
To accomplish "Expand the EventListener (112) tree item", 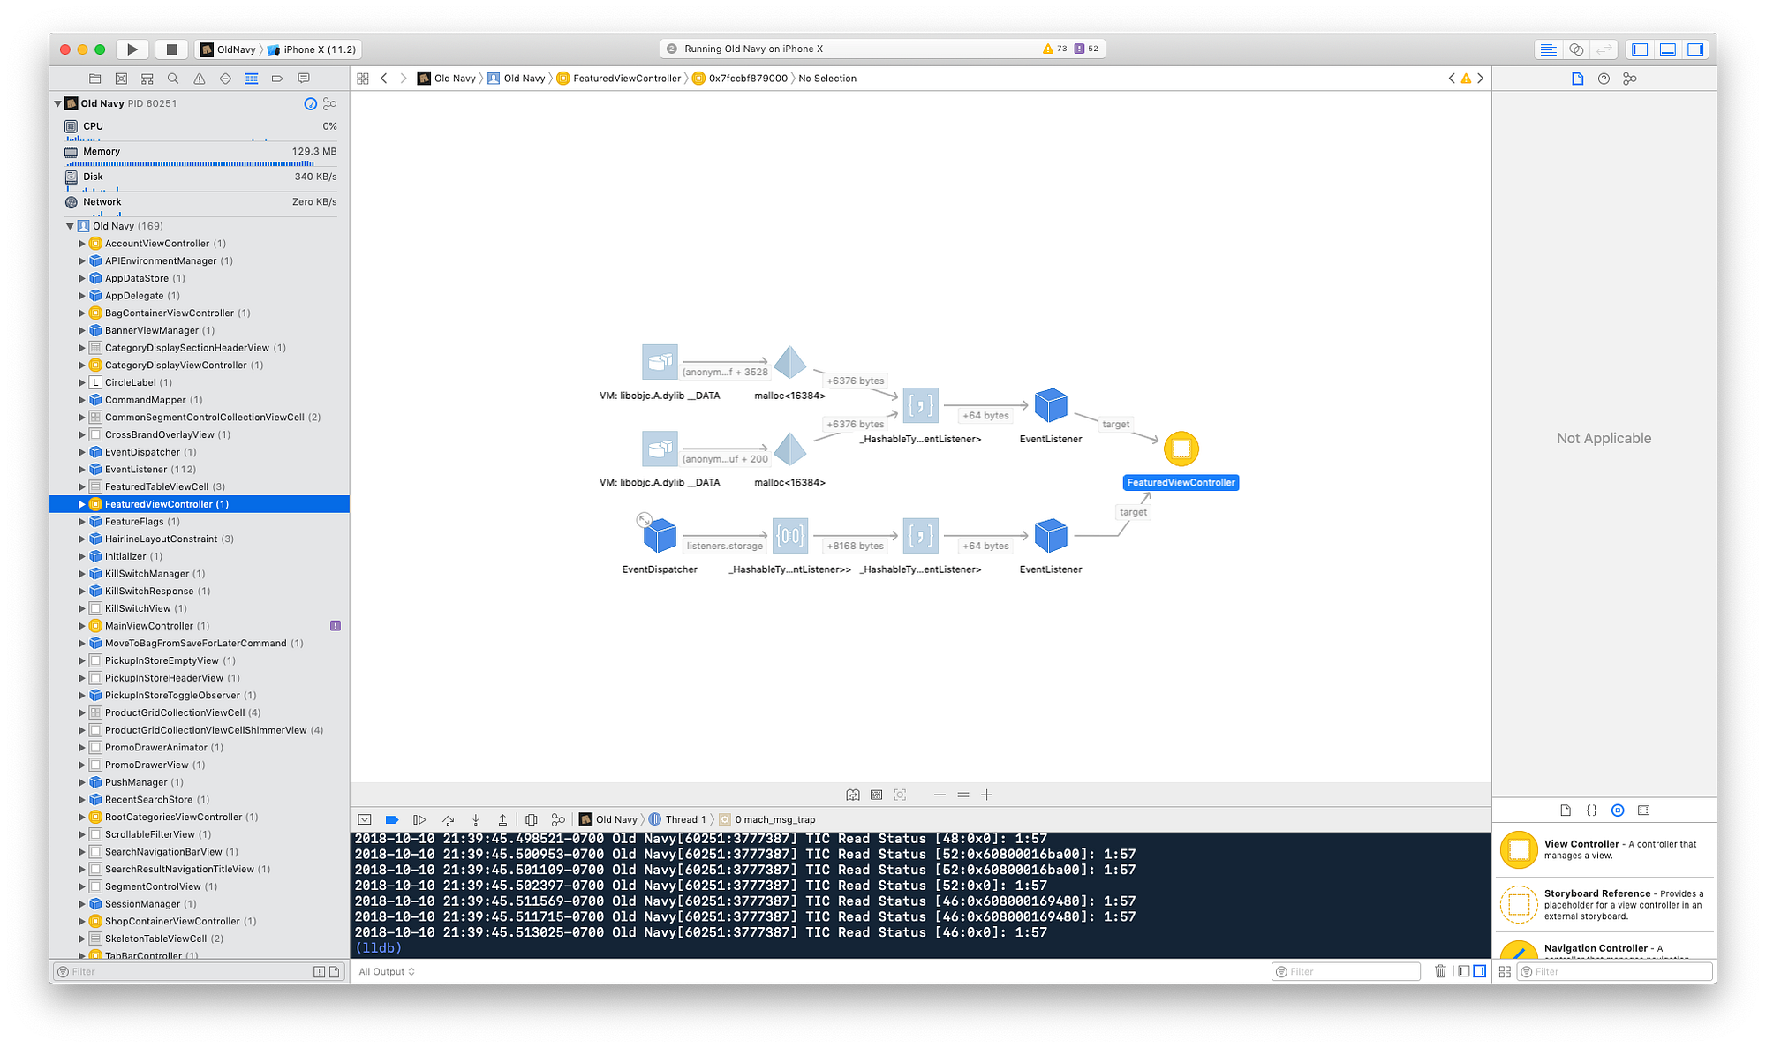I will pyautogui.click(x=82, y=470).
